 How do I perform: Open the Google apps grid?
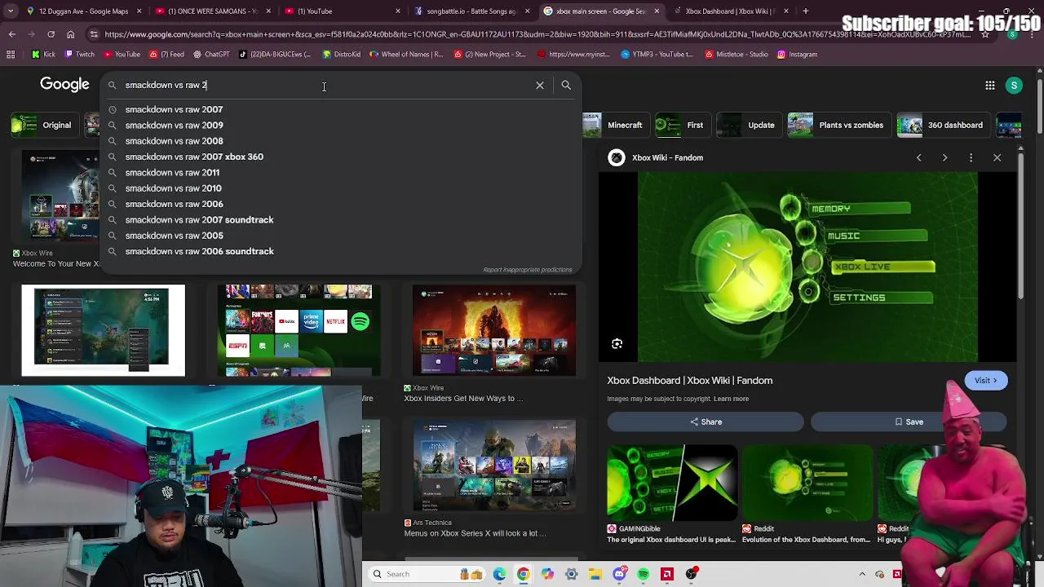(x=989, y=85)
